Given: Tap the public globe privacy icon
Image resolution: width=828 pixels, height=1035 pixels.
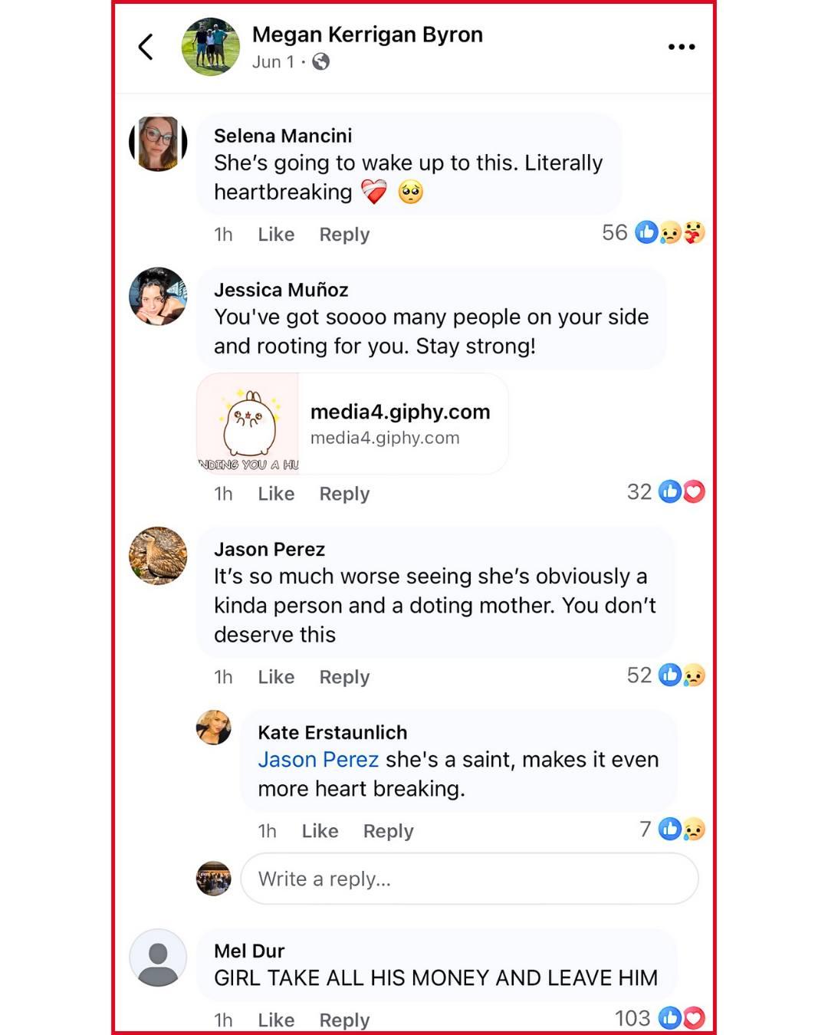Looking at the screenshot, I should point(321,62).
